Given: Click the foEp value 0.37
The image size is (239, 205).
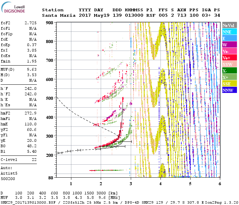Looking at the screenshot, I should 32,45.
